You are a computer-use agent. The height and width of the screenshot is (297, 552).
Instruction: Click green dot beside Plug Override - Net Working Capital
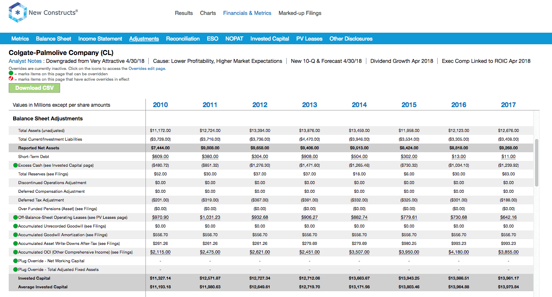(x=15, y=261)
